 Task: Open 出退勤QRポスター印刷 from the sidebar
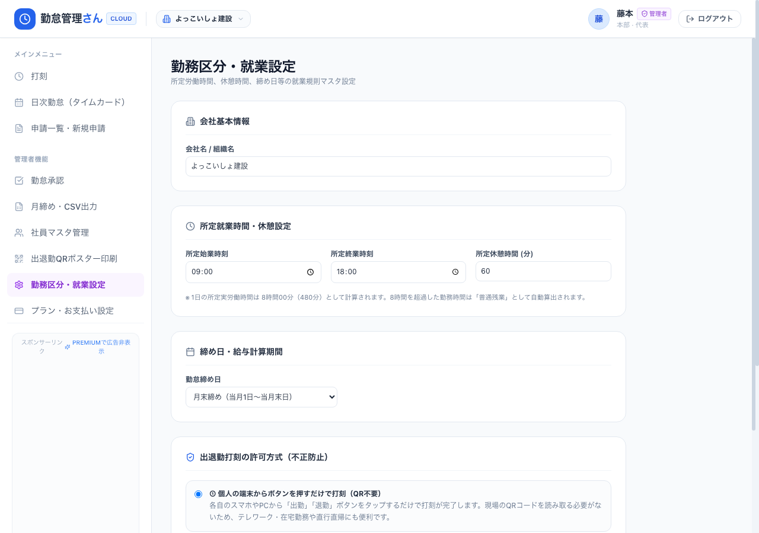coord(75,259)
